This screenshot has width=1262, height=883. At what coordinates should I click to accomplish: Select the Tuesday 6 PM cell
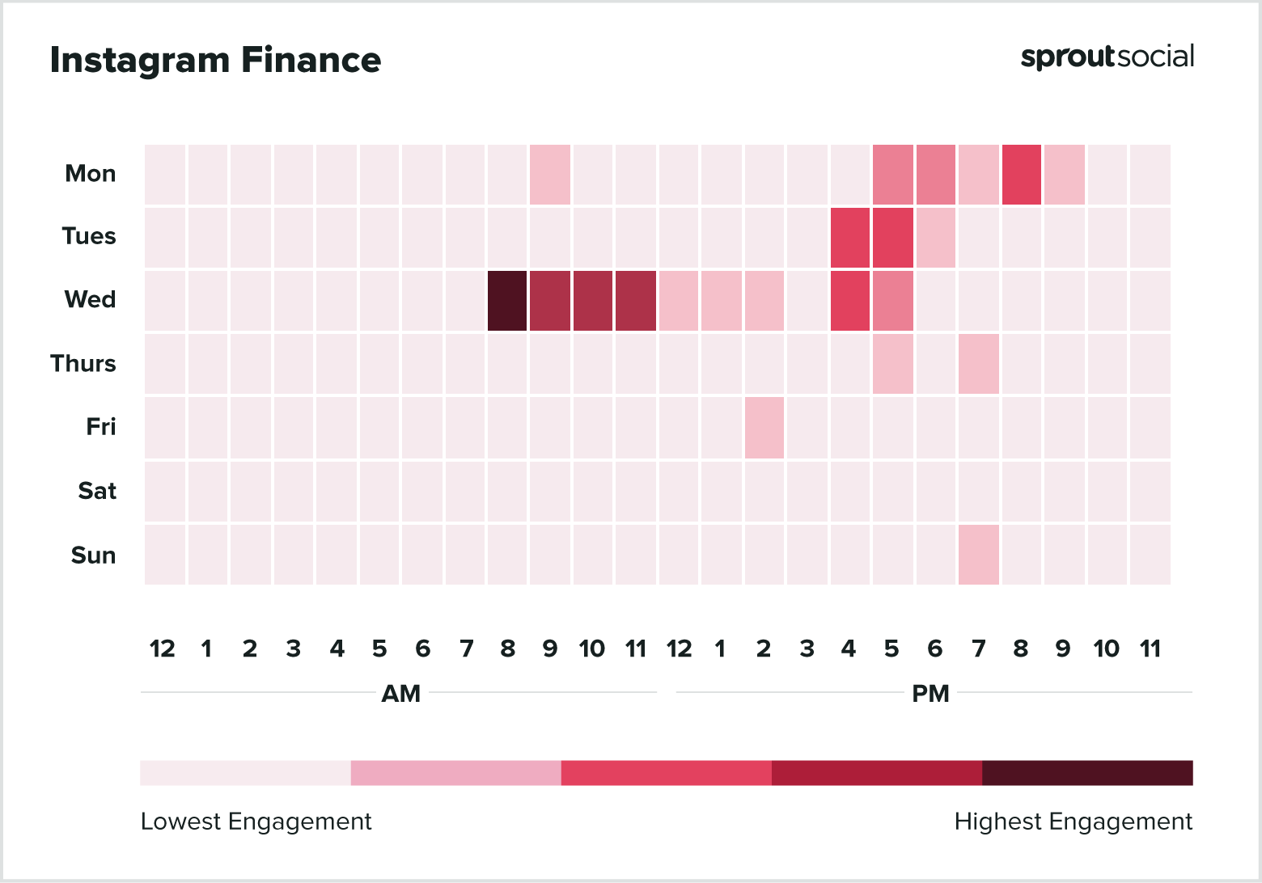[x=936, y=238]
